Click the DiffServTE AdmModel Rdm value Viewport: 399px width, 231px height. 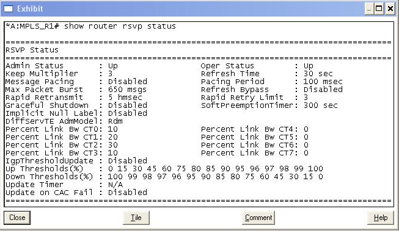tap(115, 121)
